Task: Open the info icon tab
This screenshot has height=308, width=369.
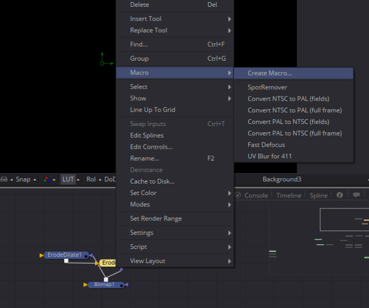Action: (x=339, y=195)
